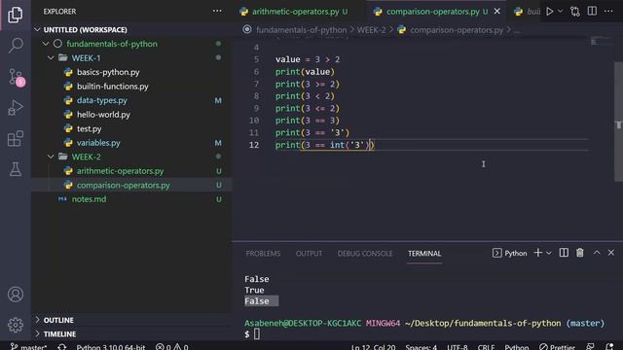Click Prettier status bar item
The image size is (623, 350).
pos(557,346)
